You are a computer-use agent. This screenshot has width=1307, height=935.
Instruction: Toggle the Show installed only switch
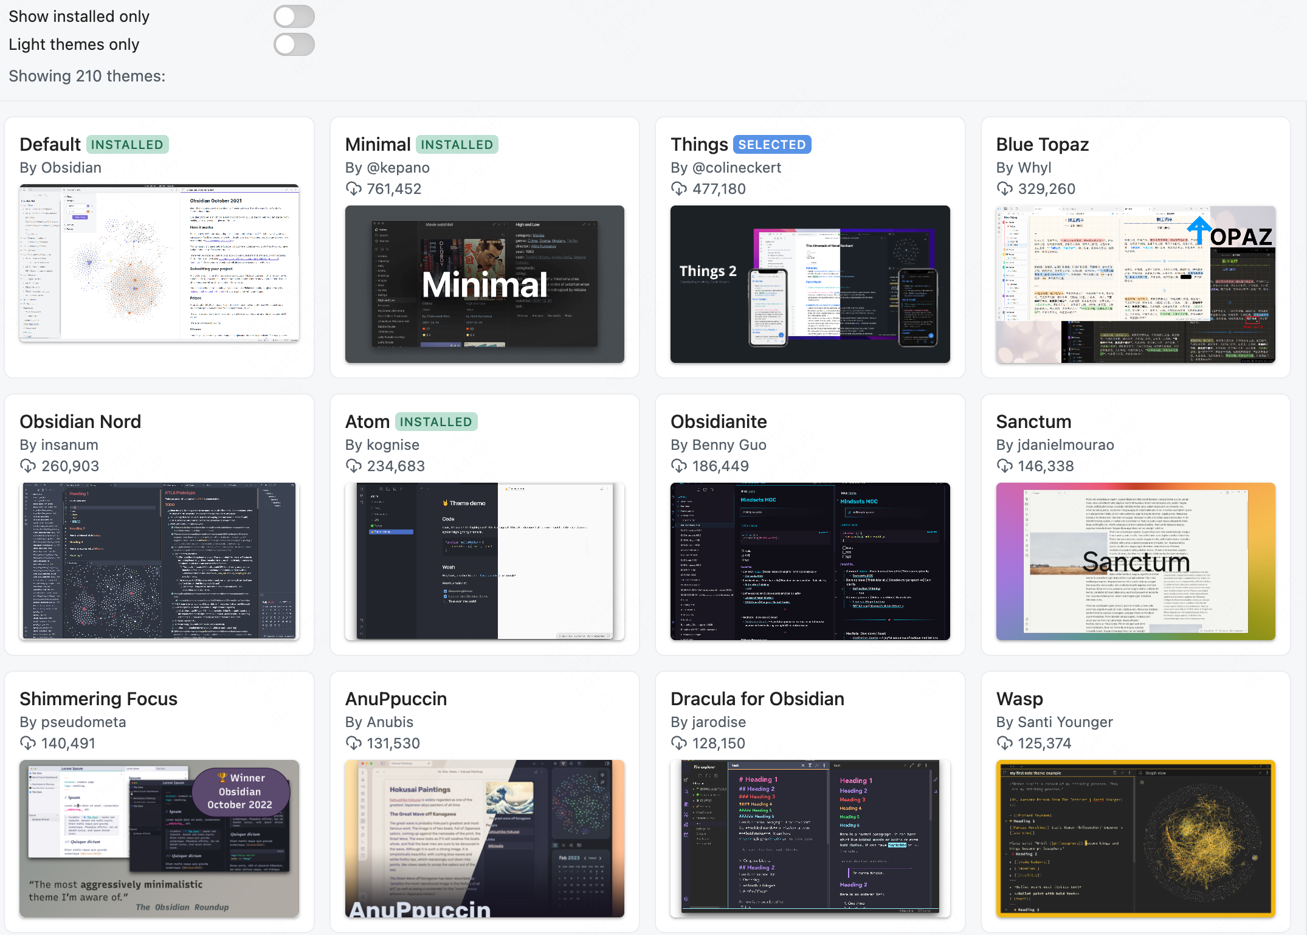[294, 16]
